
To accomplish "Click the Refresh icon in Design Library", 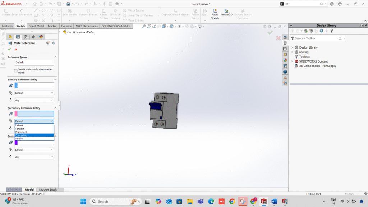I will pos(321,31).
